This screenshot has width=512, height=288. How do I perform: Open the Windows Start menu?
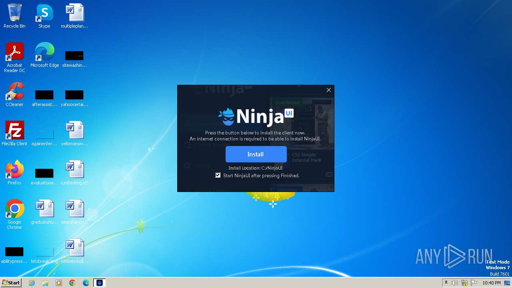click(11, 283)
